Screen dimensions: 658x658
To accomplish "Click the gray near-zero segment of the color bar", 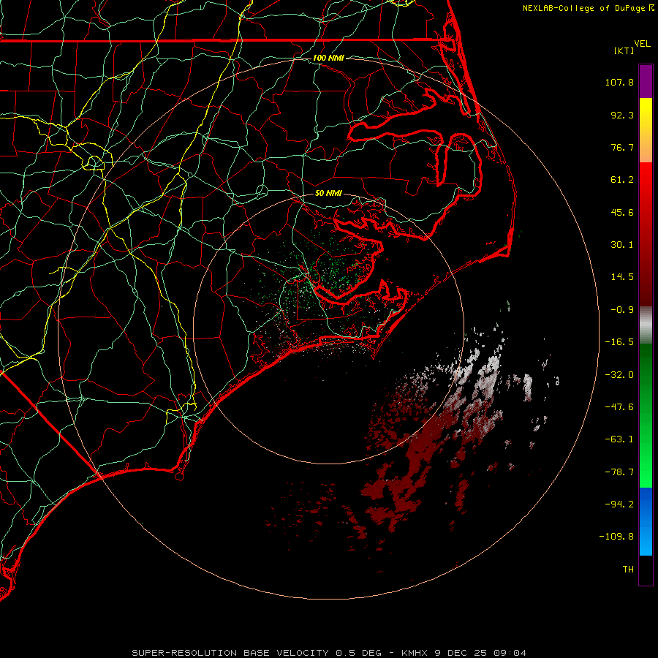I will tap(646, 324).
